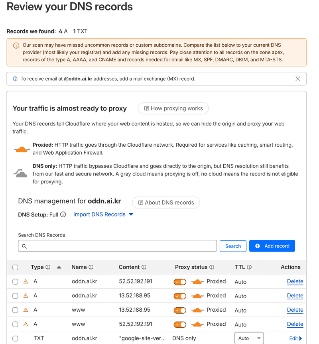Image resolution: width=319 pixels, height=344 pixels.
Task: Click warning icon on oddn.ai.kr 52.52.192.191 row
Action: [26, 281]
